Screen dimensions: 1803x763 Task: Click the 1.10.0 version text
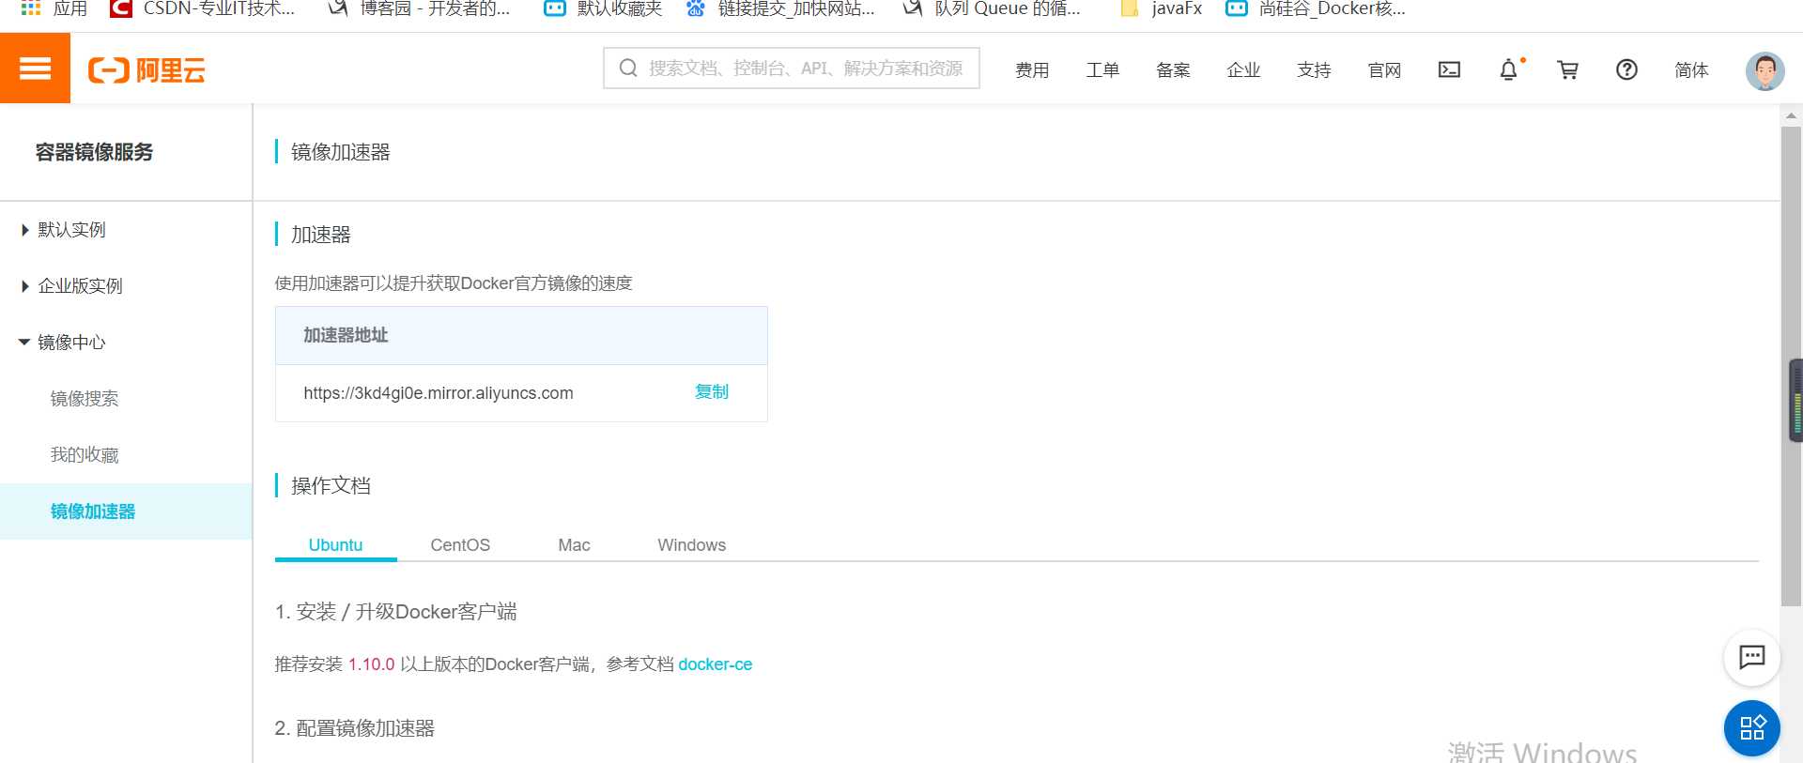coord(371,664)
